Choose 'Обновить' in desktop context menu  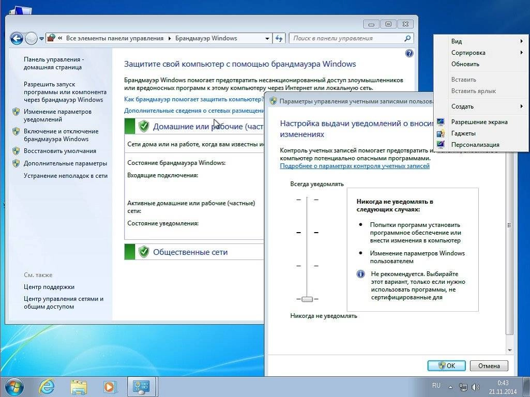(x=481, y=64)
